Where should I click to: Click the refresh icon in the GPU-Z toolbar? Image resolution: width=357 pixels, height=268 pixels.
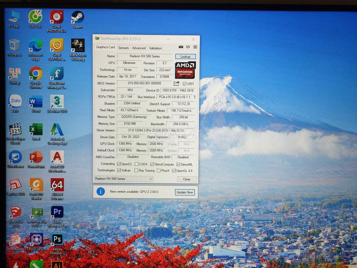click(x=189, y=47)
